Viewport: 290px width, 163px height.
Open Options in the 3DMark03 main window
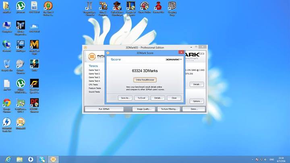tap(197, 101)
